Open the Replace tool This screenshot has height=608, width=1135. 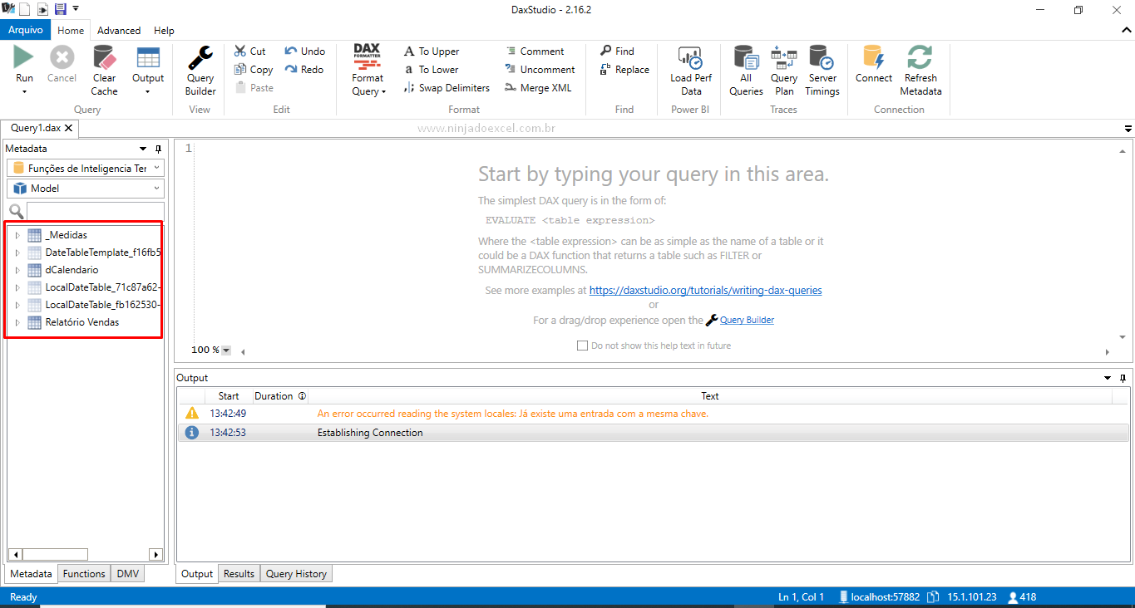[624, 70]
